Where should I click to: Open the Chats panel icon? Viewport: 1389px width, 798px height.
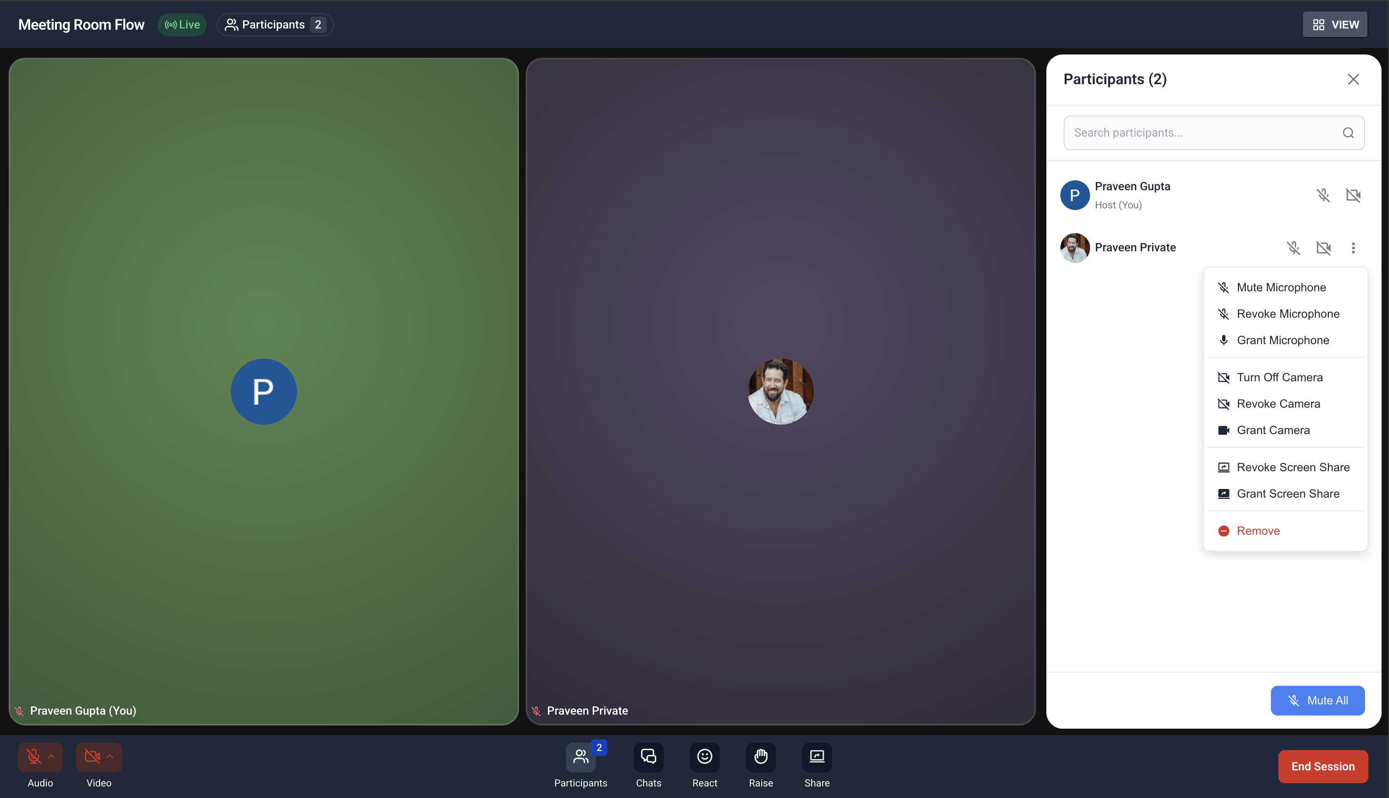click(648, 757)
